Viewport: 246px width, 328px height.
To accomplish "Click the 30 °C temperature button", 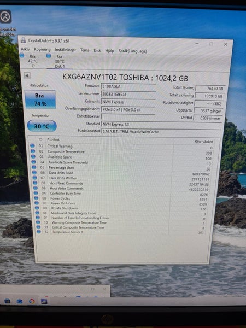I will click(42, 126).
